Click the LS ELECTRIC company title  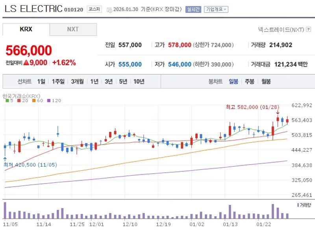33,9
